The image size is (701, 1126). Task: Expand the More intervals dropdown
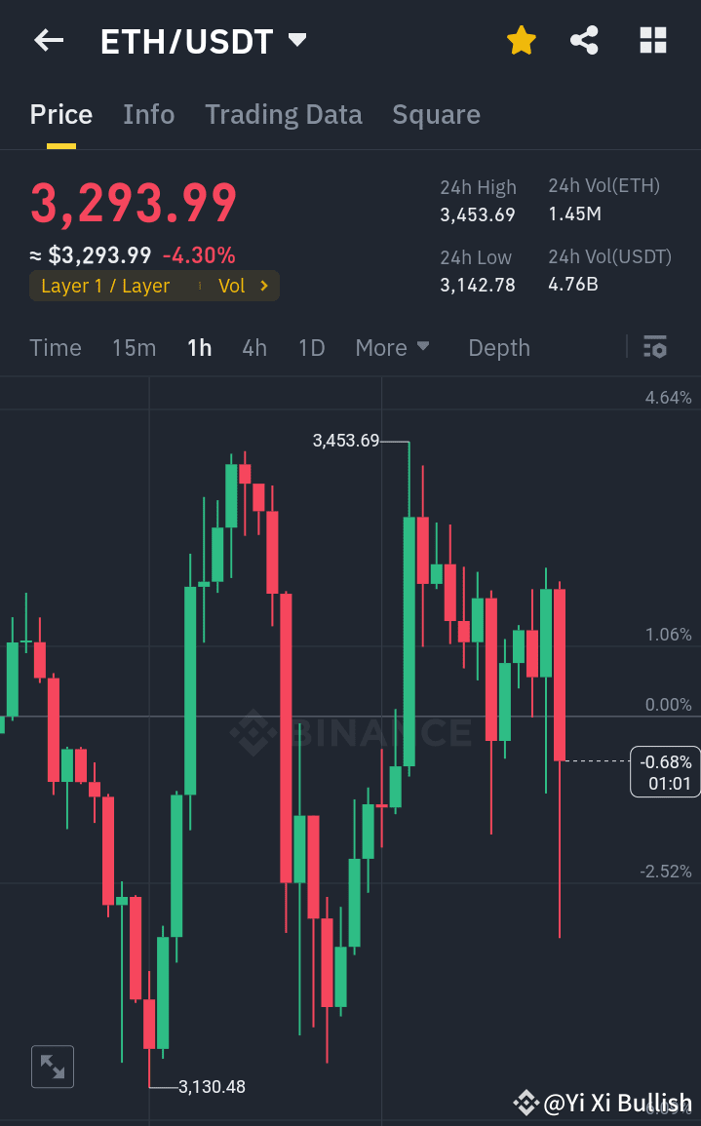[x=392, y=347]
